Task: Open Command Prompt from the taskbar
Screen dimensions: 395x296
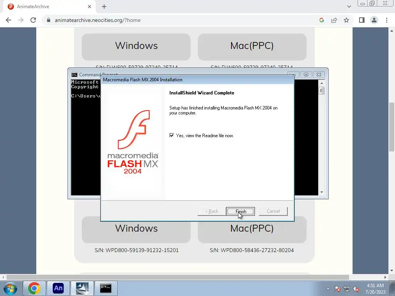Action: coord(106,288)
